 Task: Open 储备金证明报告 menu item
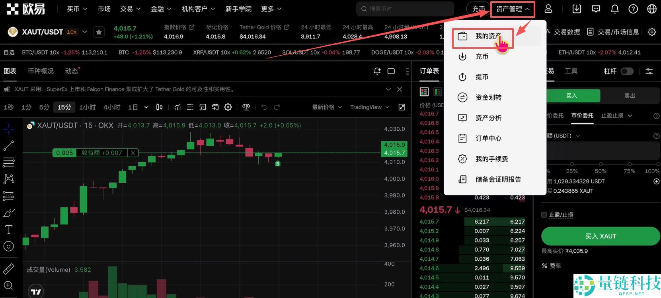pos(495,179)
